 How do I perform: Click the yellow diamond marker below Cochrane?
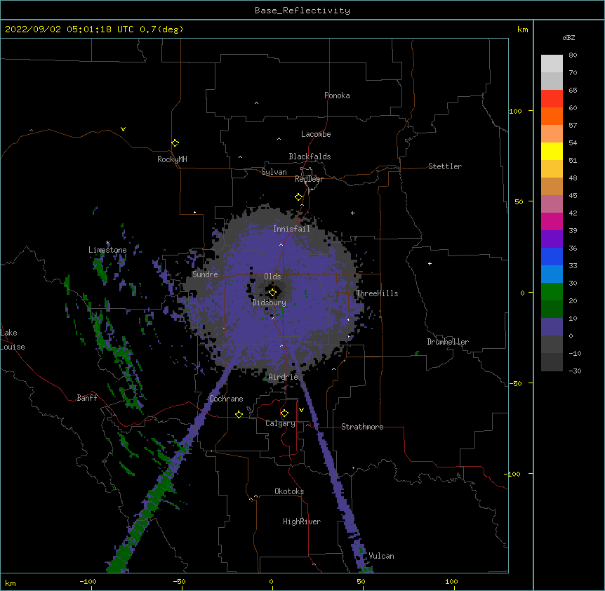pyautogui.click(x=239, y=415)
